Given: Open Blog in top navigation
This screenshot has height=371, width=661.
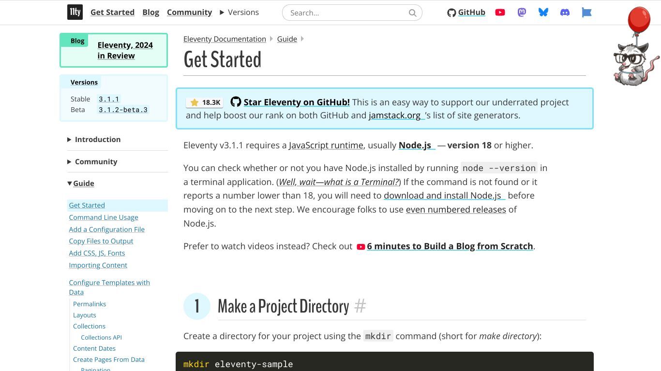Looking at the screenshot, I should click(150, 12).
